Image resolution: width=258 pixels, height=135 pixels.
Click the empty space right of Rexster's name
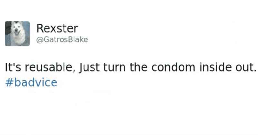coord(164,29)
